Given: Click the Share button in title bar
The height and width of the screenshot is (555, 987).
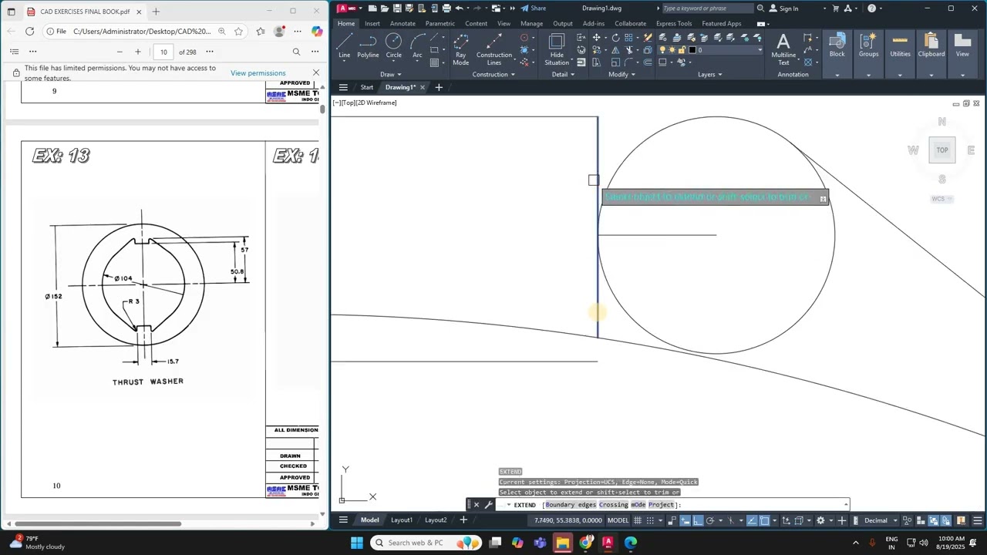Looking at the screenshot, I should (533, 8).
